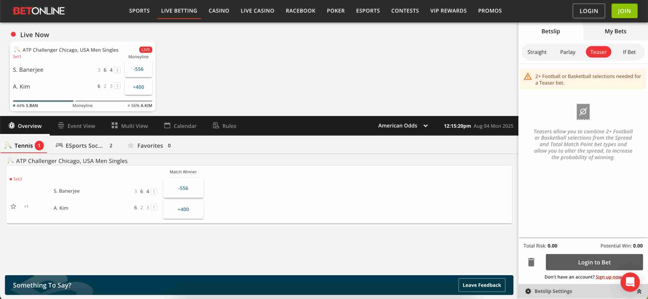The image size is (648, 299).
Task: Expand the +1 more markets link
Action: coord(26,206)
